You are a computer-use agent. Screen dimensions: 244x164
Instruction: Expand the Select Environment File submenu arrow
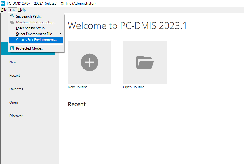tap(60, 34)
